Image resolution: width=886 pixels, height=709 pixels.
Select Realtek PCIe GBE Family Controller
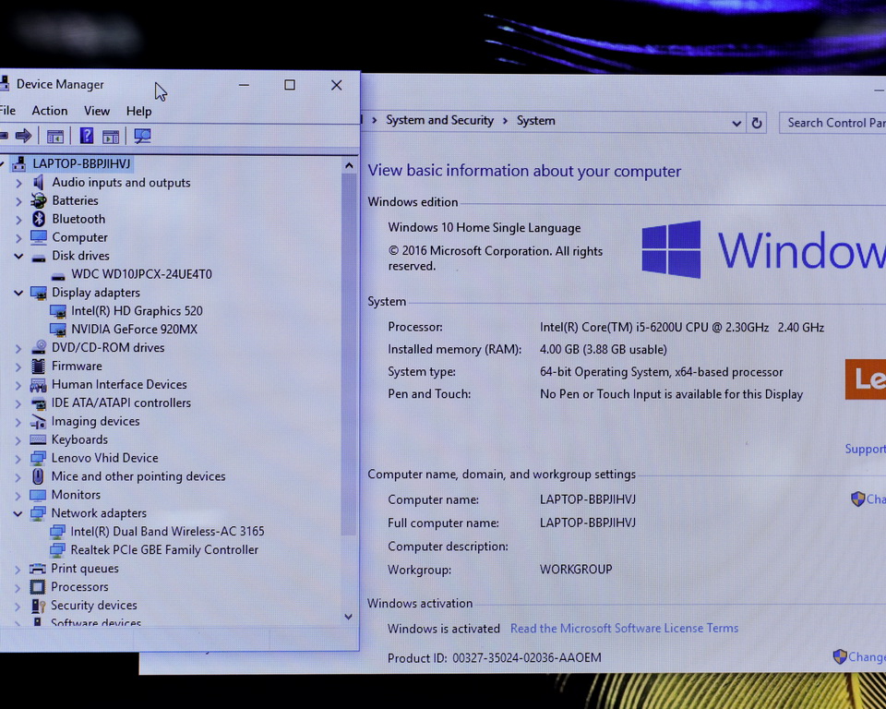[164, 549]
